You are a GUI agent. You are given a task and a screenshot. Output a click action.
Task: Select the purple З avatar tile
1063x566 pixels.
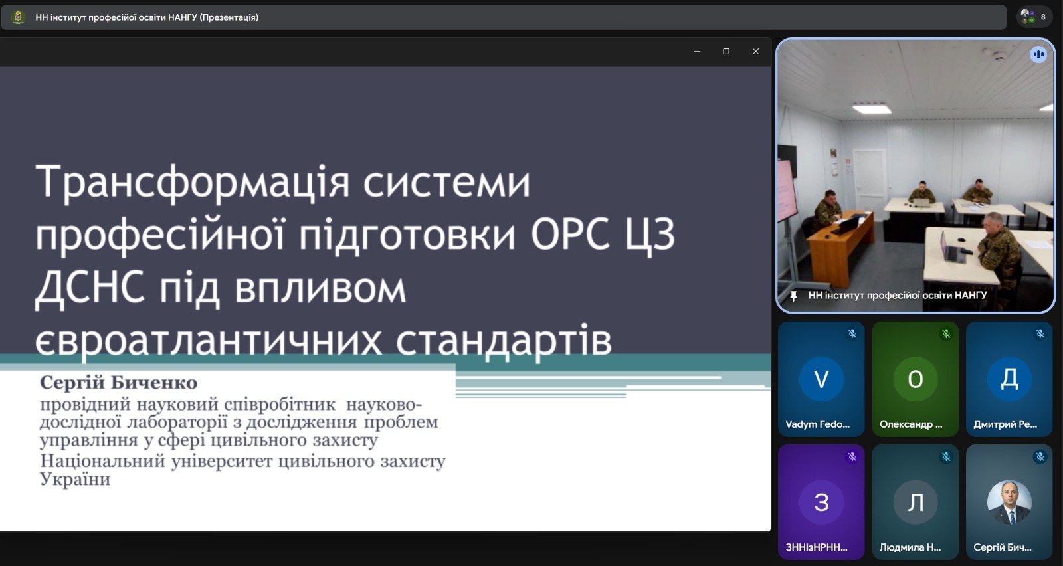[821, 502]
